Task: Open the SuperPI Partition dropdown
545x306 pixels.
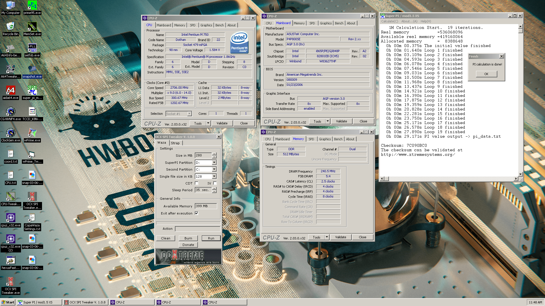Action: (x=214, y=163)
